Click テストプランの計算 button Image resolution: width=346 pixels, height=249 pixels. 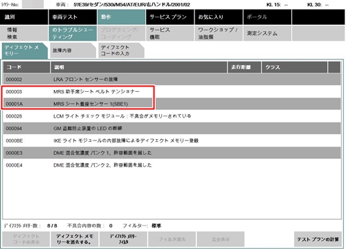[x=318, y=239]
